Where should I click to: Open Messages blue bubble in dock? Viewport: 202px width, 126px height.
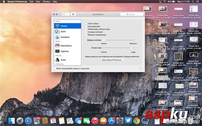[78, 121]
